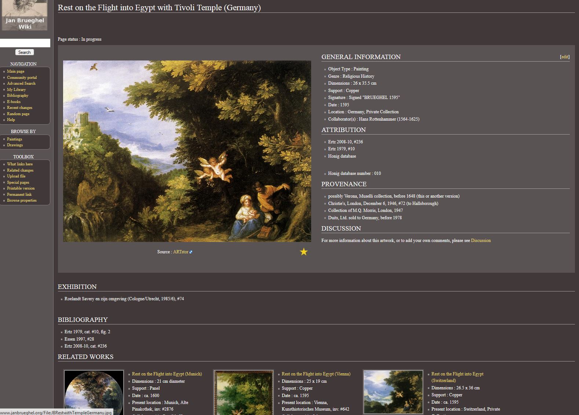The height and width of the screenshot is (415, 579).
Task: Click the main painting image
Action: click(187, 151)
